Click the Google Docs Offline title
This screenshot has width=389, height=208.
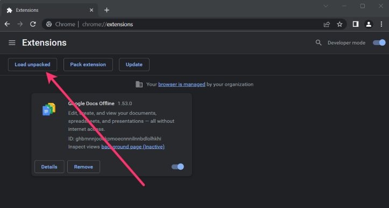[91, 103]
